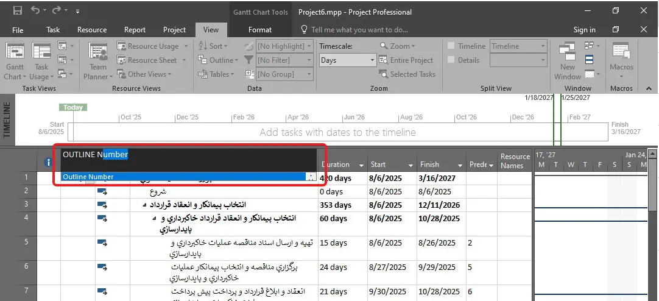Open the Timeline view combo box
Viewport: 659px width, 301px height.
pos(519,46)
